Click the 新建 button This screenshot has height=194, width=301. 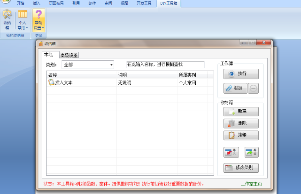241,112
